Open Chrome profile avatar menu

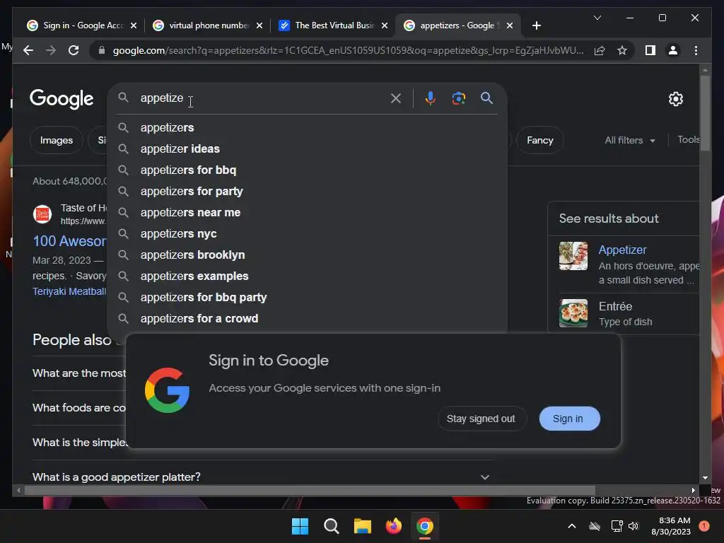673,50
